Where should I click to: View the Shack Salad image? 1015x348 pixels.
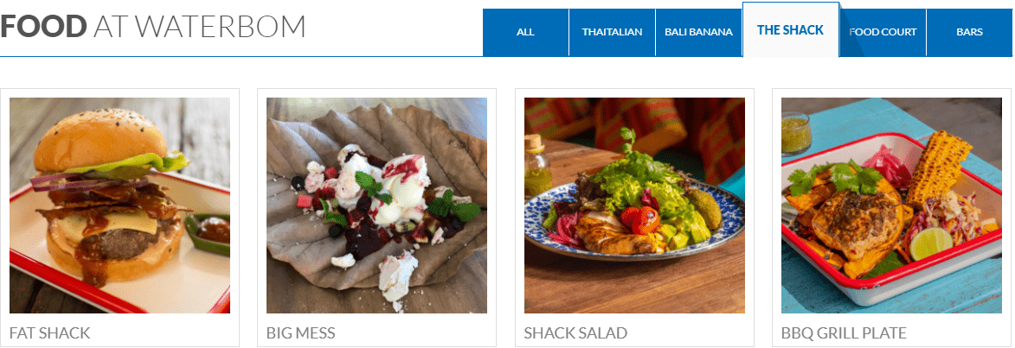634,206
